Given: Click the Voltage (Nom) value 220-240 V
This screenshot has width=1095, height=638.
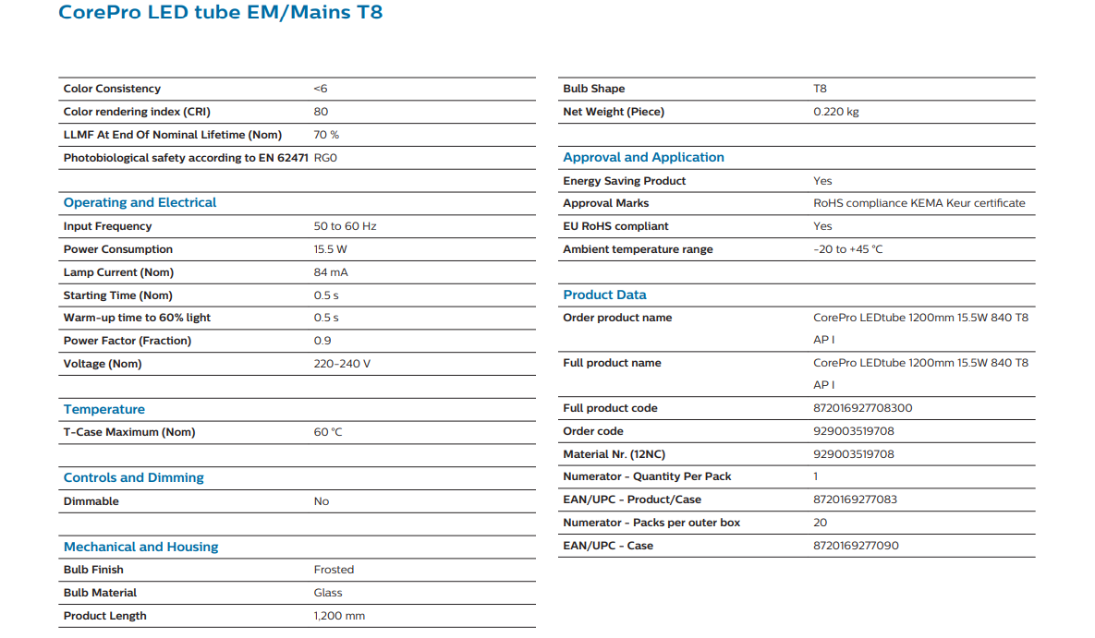Looking at the screenshot, I should click(x=342, y=364).
